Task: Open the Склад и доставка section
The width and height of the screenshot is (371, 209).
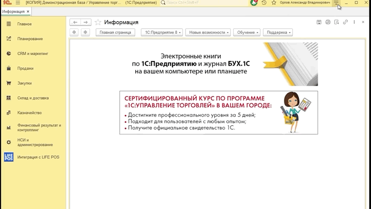Action: point(33,98)
